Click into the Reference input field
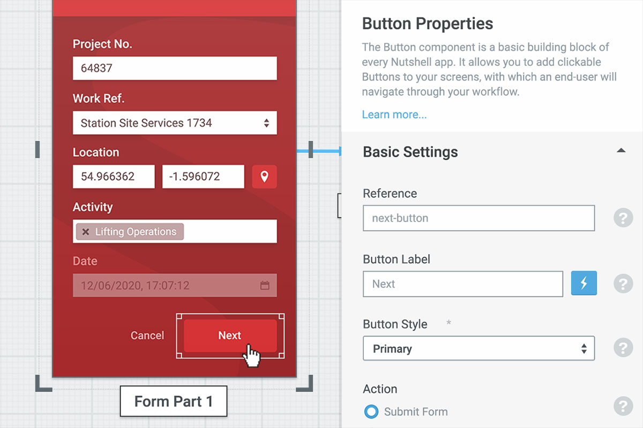This screenshot has height=428, width=643. click(478, 218)
